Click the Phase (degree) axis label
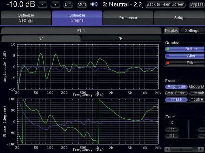The width and height of the screenshot is (205, 153). [5, 121]
